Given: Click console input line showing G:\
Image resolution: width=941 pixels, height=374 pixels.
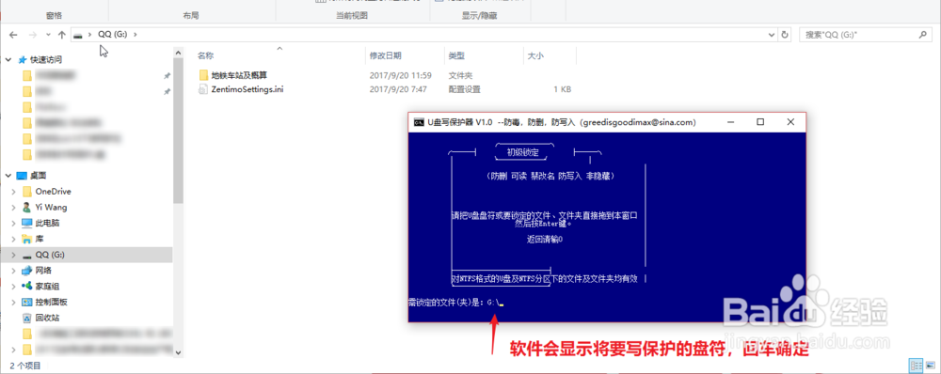Looking at the screenshot, I should tap(455, 303).
